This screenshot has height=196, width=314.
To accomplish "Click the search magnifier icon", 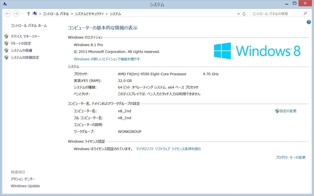I will 305,14.
